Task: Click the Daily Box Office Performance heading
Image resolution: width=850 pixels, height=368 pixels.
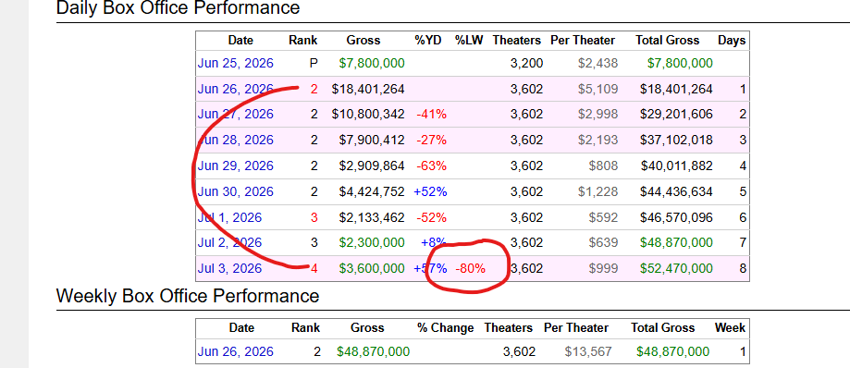Action: (x=178, y=7)
